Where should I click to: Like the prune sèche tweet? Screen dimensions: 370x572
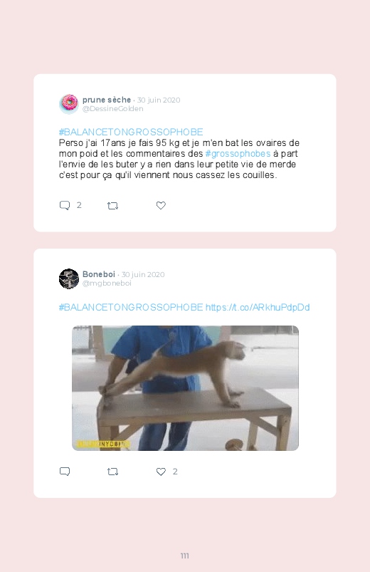161,205
